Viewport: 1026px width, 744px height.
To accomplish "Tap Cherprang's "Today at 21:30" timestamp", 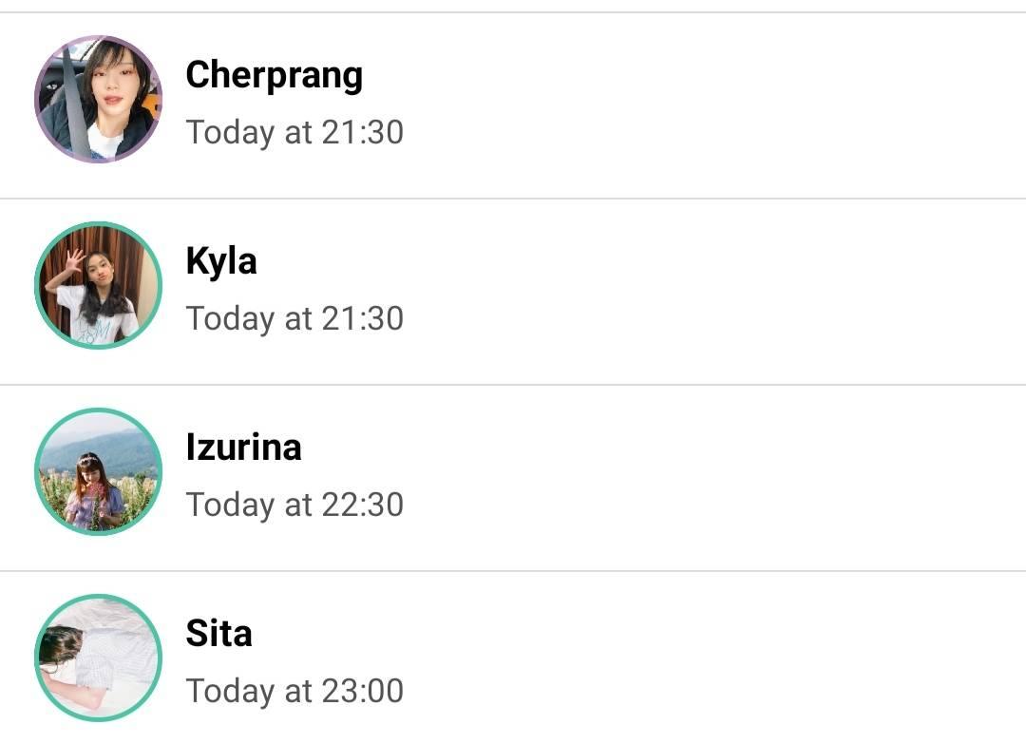I will [x=294, y=132].
